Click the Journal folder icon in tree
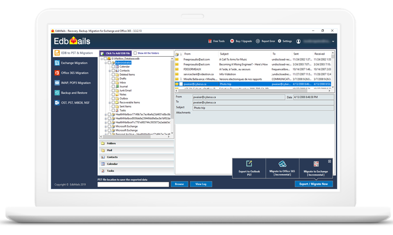Screen dimensions: 393x235 pos(117,86)
